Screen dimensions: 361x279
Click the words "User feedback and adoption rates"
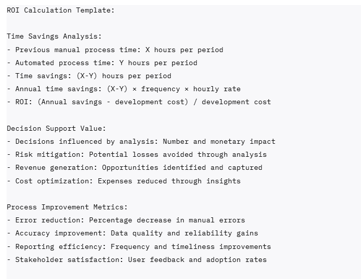(x=197, y=259)
